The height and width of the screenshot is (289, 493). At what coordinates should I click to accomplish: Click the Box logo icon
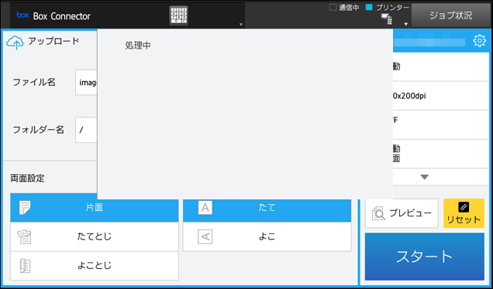[22, 15]
